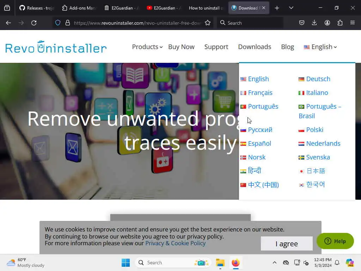Open the Support page
361x271 pixels.
tap(216, 47)
